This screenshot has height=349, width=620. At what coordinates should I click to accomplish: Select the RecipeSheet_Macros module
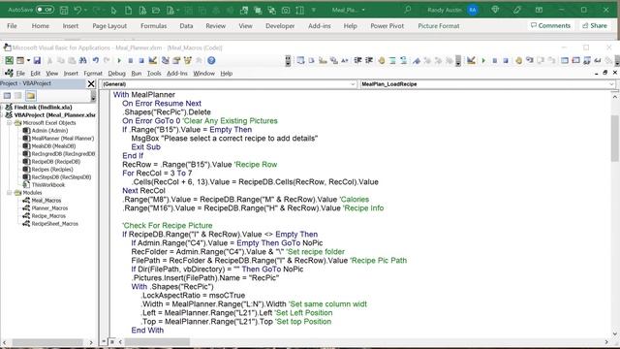coord(54,224)
